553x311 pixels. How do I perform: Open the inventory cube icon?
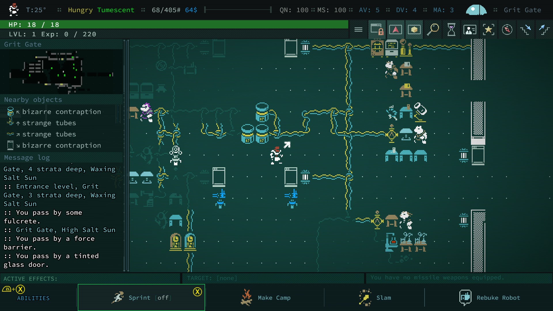click(414, 29)
